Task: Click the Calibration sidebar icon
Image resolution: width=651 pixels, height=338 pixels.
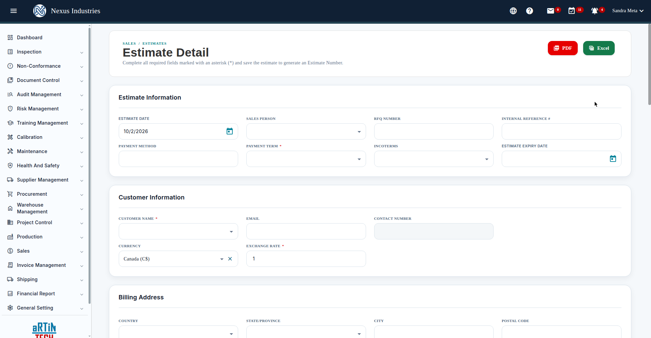Action: tap(10, 137)
